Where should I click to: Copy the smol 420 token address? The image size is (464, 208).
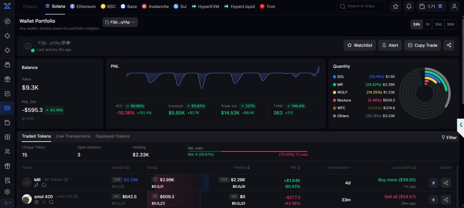pyautogui.click(x=75, y=196)
